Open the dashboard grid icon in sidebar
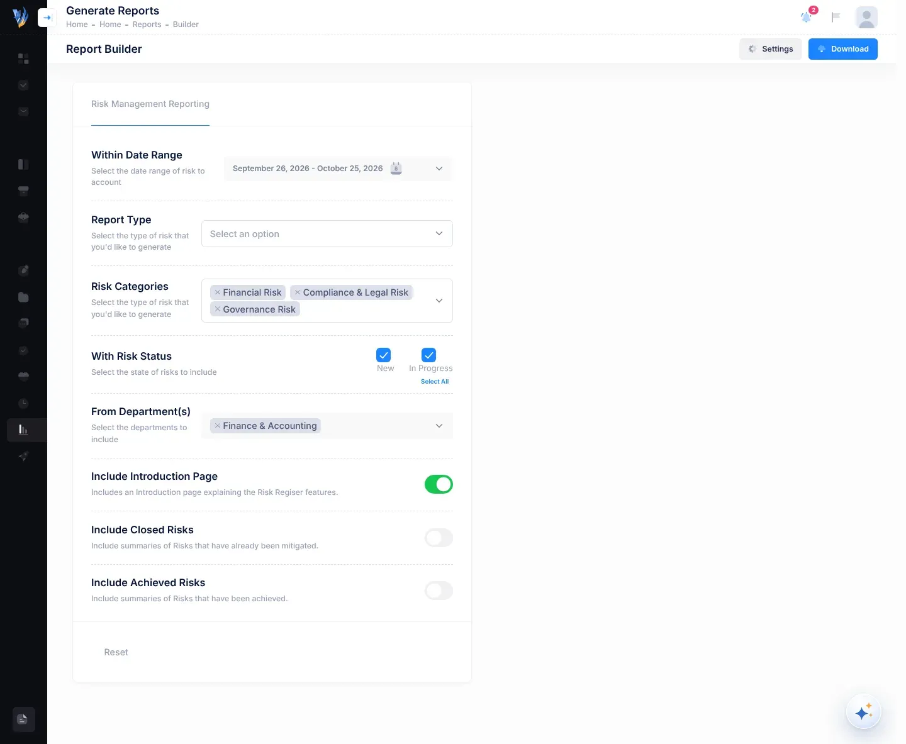906x744 pixels. click(x=23, y=58)
